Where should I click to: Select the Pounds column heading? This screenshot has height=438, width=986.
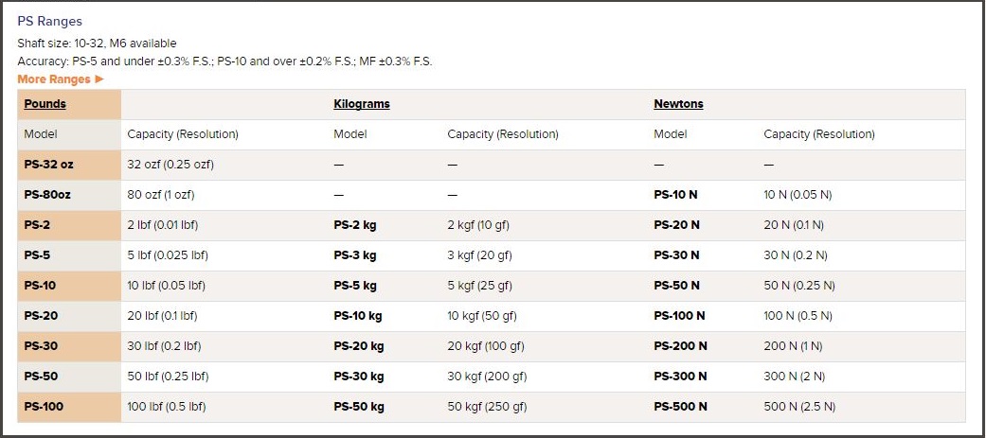(45, 104)
